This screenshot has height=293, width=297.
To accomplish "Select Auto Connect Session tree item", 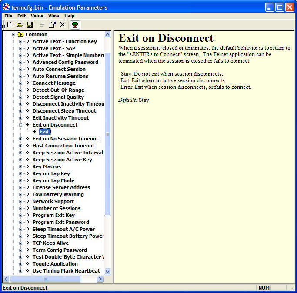I will click(x=59, y=69).
